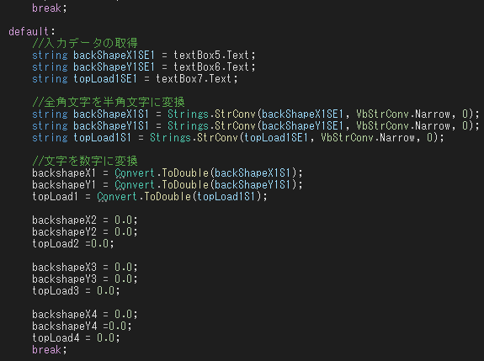Viewport: 484px width, 361px height.
Task: Click the backshapeY3 variable
Action: click(x=64, y=279)
